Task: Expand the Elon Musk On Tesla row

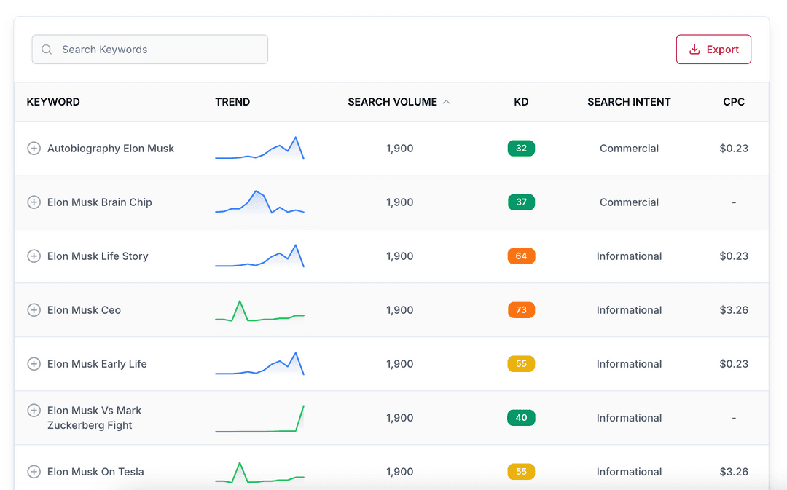Action: point(34,472)
